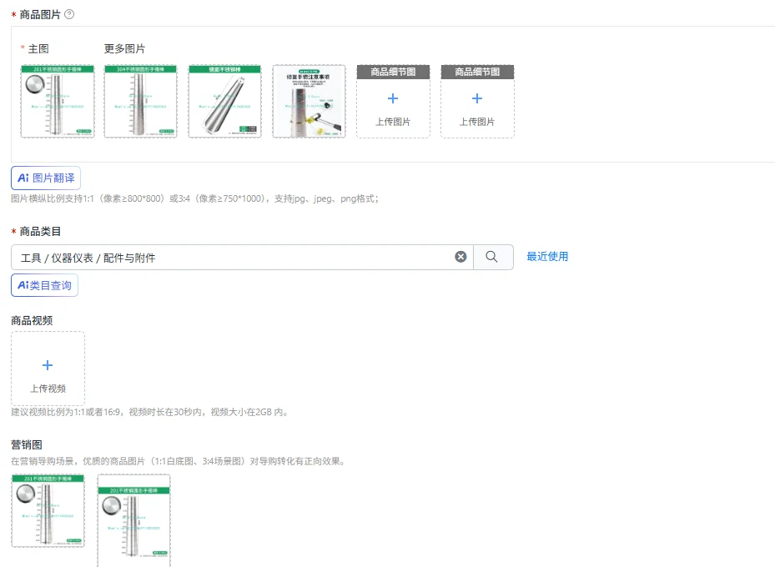Click the 上传图片 label in second detail slot

pos(477,122)
